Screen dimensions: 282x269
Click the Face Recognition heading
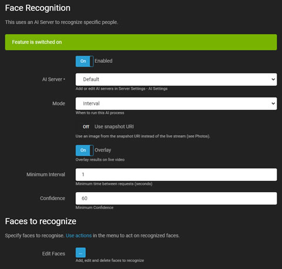click(x=38, y=8)
